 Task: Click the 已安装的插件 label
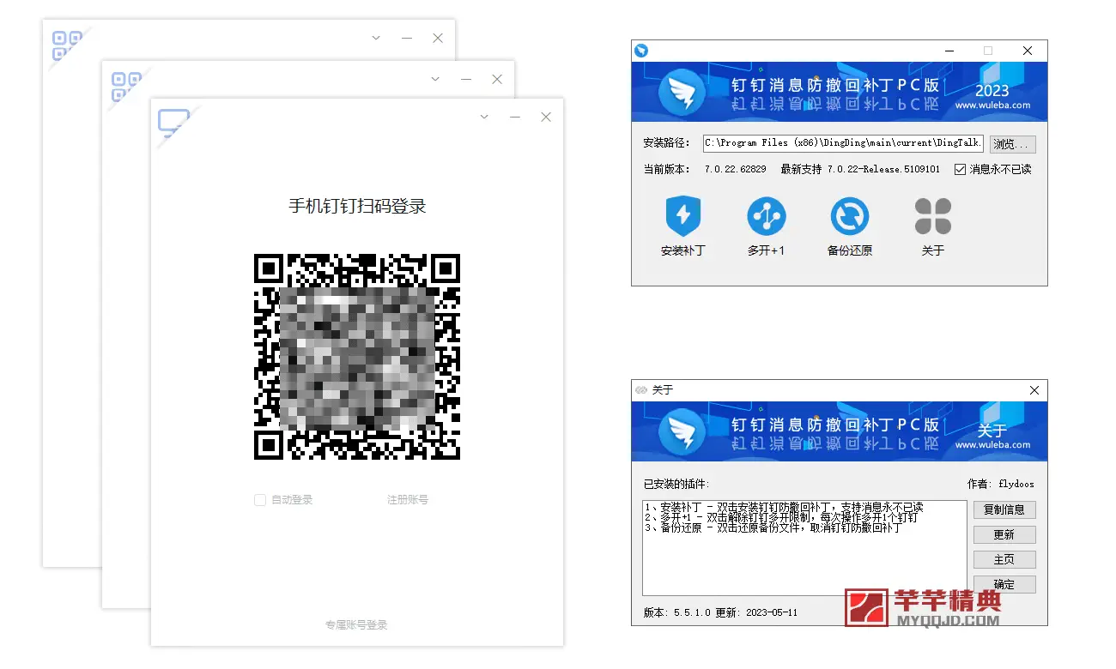676,484
